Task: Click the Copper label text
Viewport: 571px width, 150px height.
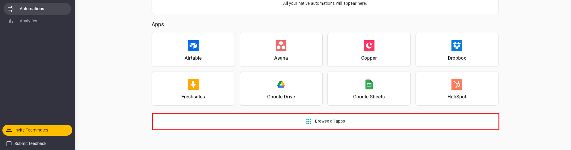Action: [369, 58]
